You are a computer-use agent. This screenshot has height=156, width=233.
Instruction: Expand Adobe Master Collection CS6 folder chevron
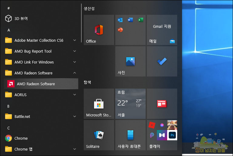(x=75, y=40)
